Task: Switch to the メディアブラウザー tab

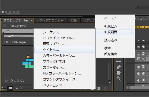Action: [x=50, y=20]
